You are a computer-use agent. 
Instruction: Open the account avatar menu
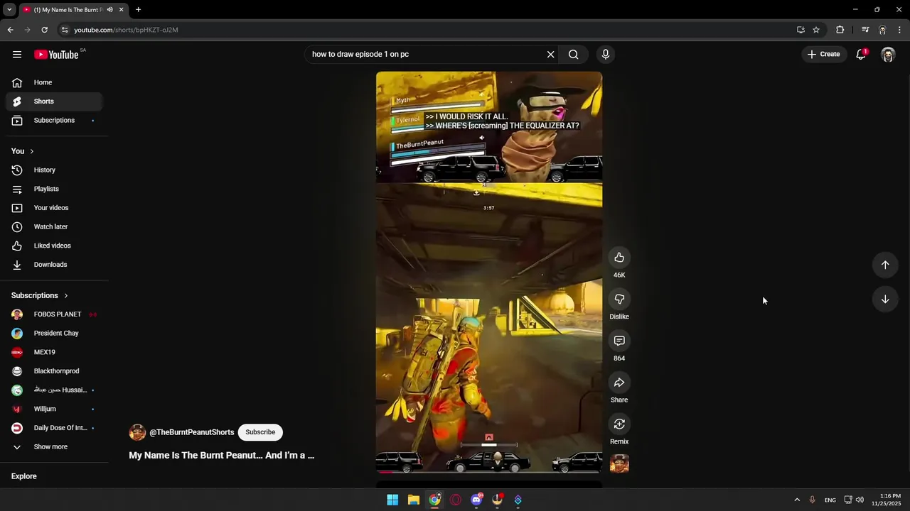pyautogui.click(x=888, y=55)
